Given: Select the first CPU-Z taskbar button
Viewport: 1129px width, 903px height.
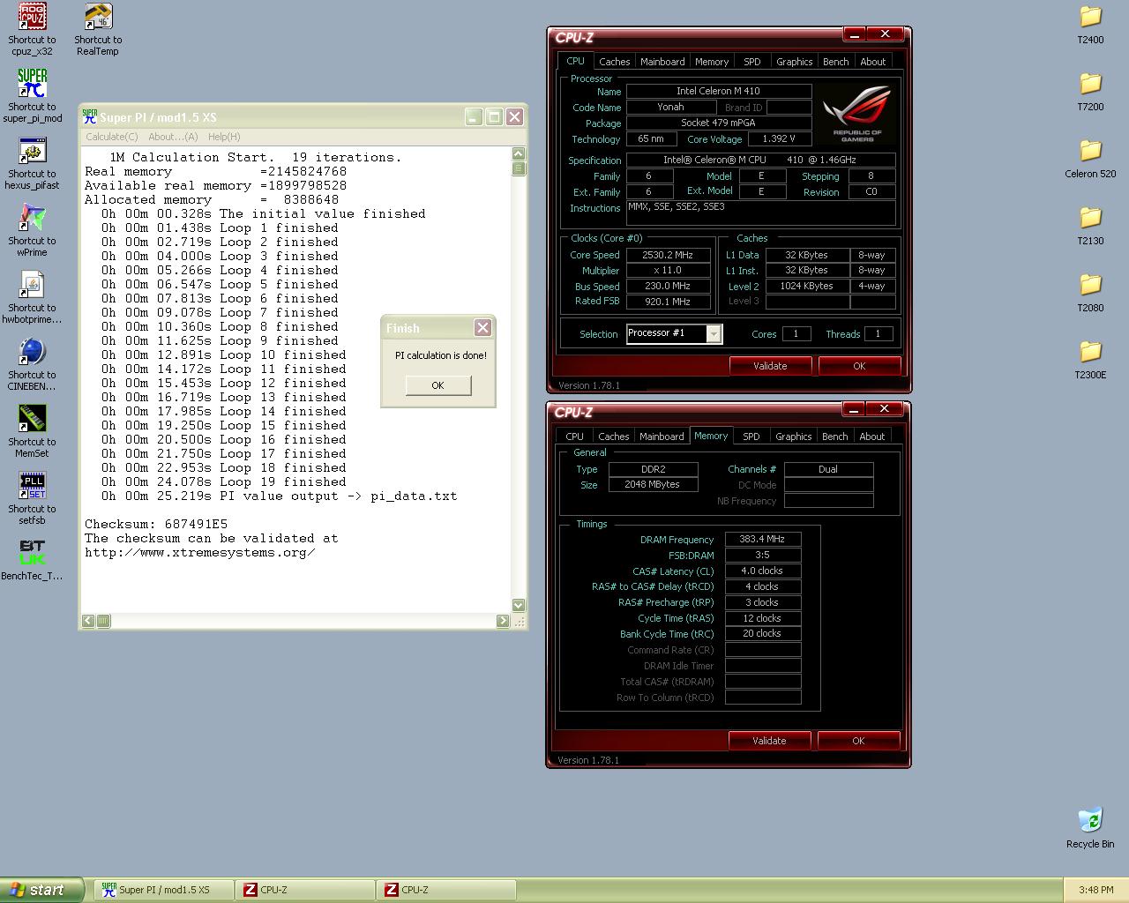Looking at the screenshot, I should [x=305, y=890].
